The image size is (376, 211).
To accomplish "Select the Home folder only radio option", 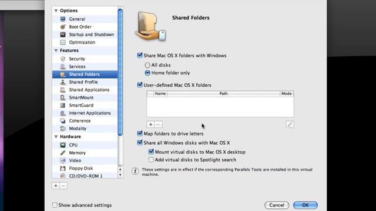I will [147, 73].
